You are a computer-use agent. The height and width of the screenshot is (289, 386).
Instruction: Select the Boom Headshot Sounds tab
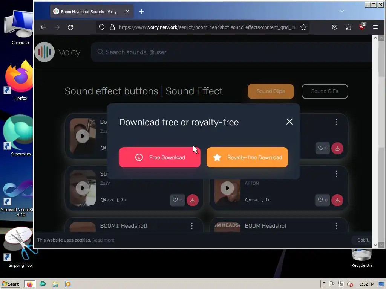[x=92, y=12]
